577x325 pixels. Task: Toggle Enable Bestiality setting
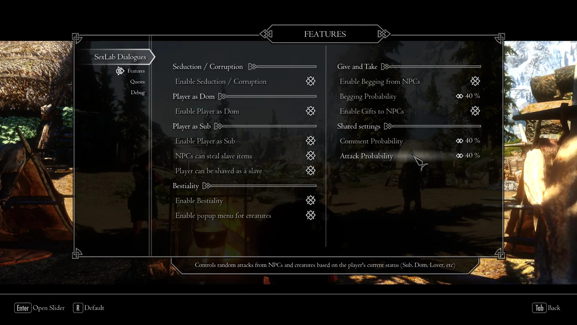311,200
